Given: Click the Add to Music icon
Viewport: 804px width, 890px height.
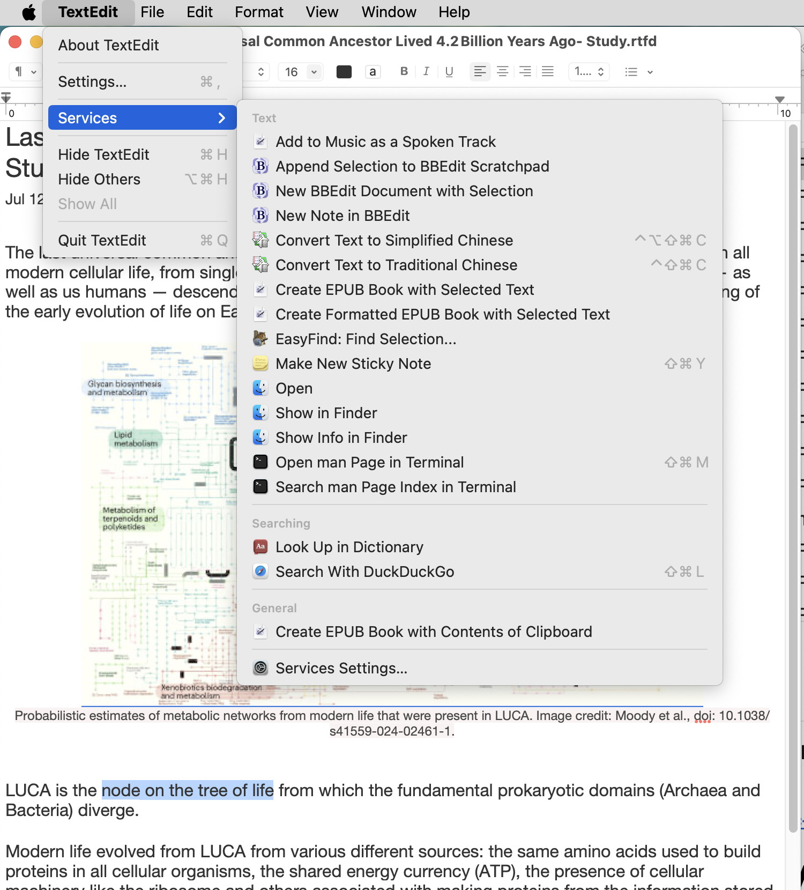Looking at the screenshot, I should (x=260, y=142).
